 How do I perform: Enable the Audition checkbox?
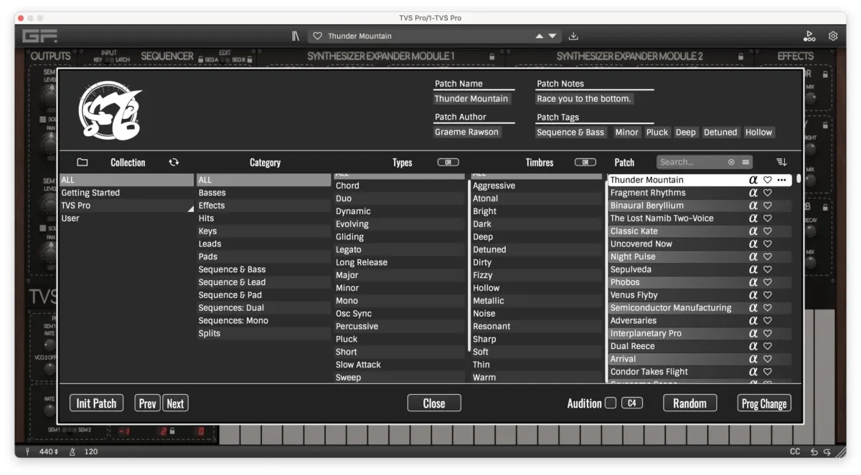pos(611,403)
